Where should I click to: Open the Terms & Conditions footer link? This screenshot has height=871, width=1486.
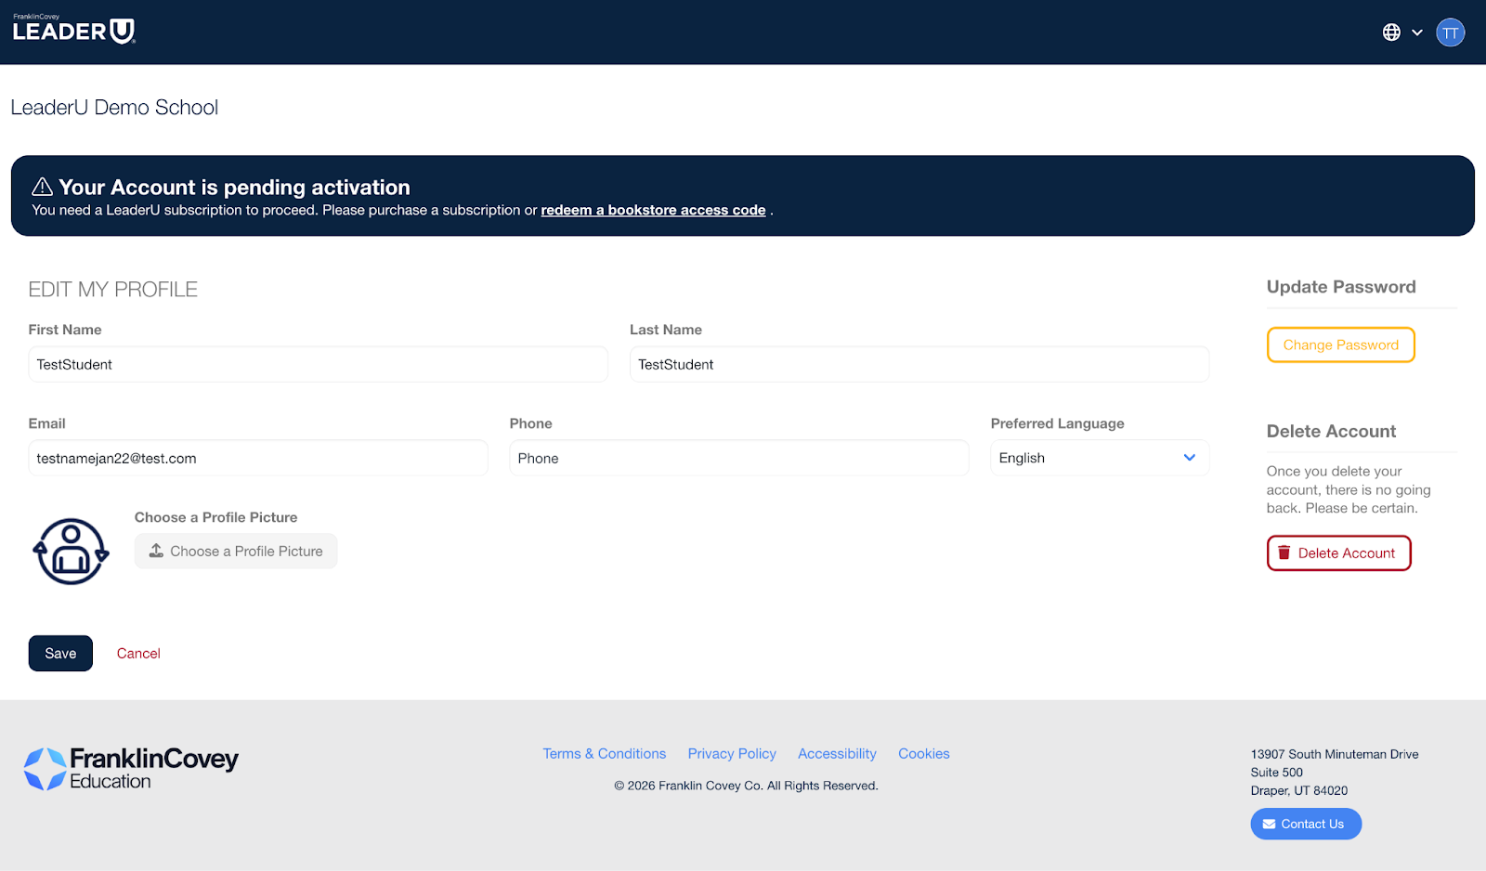tap(604, 754)
